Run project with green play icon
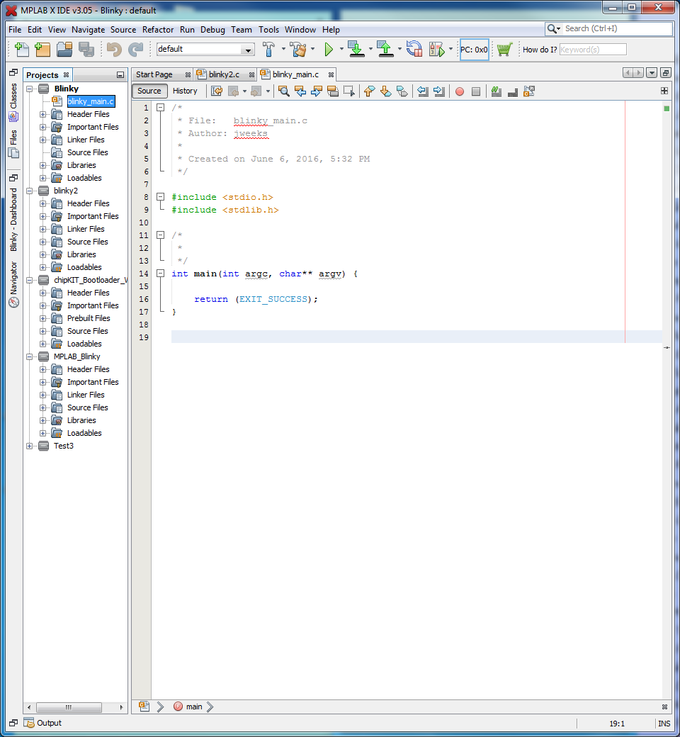Viewport: 680px width, 737px height. (x=329, y=49)
